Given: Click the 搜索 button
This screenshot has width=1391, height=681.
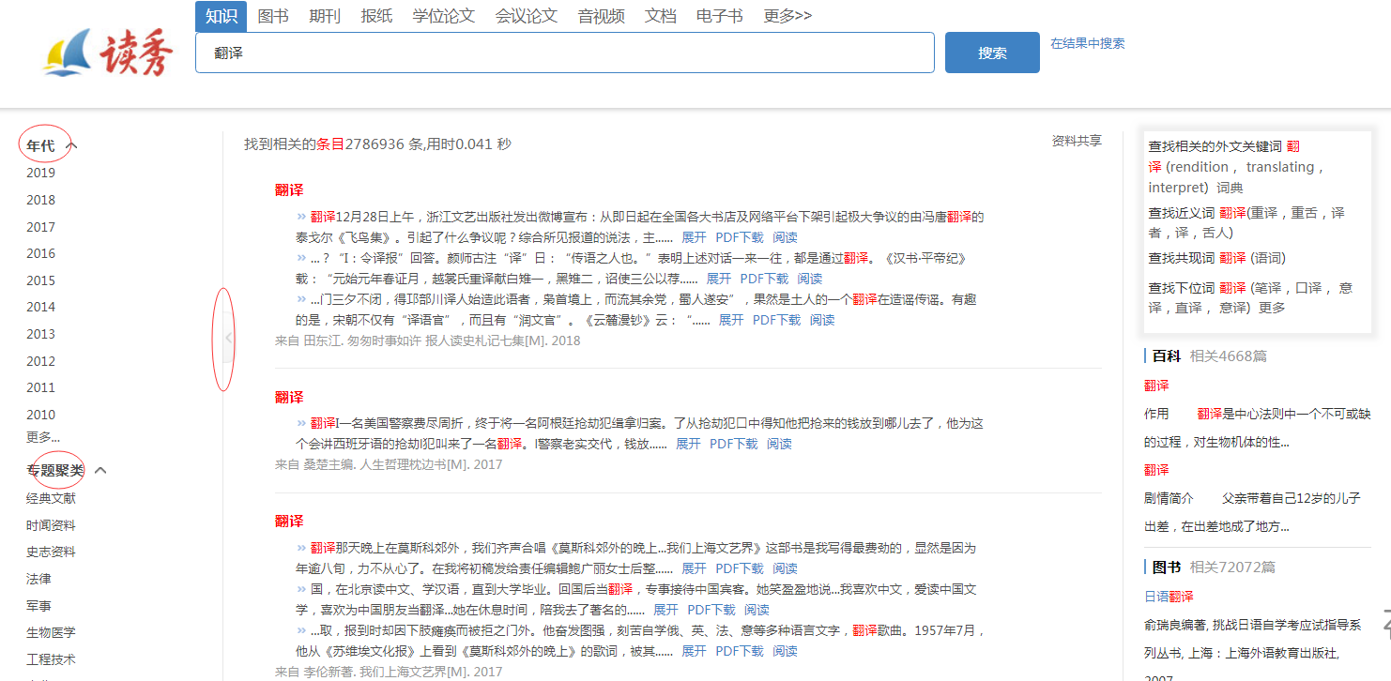Looking at the screenshot, I should 992,53.
